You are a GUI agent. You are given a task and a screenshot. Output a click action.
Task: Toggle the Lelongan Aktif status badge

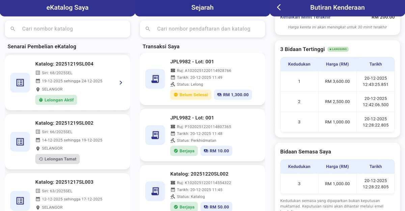click(56, 100)
